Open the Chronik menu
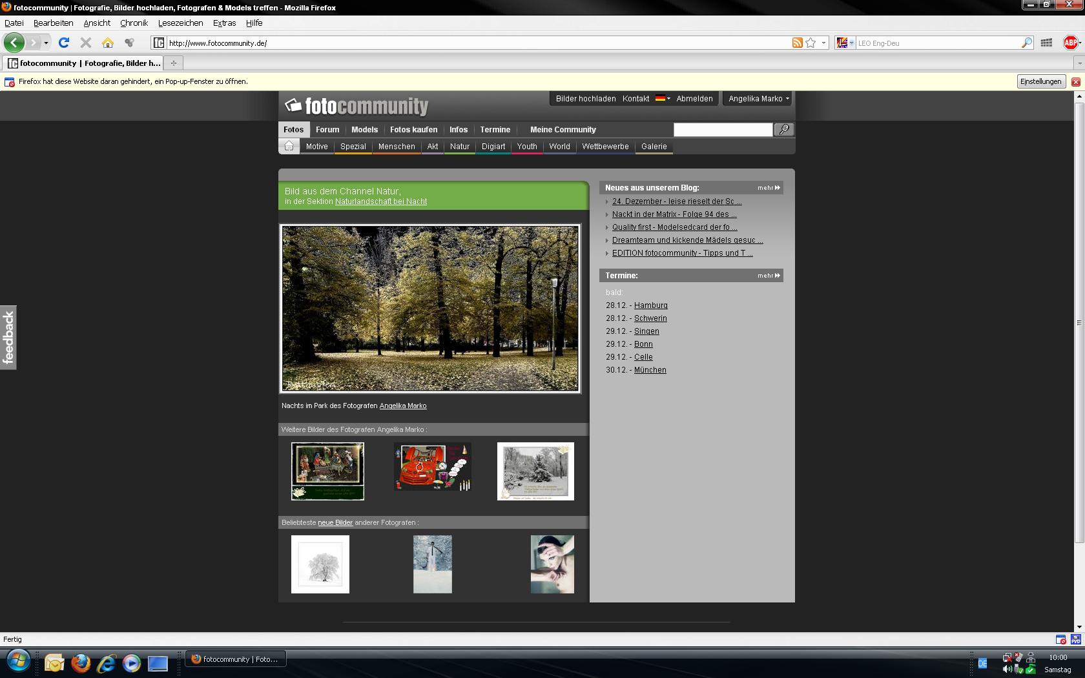The image size is (1085, 678). [x=134, y=23]
